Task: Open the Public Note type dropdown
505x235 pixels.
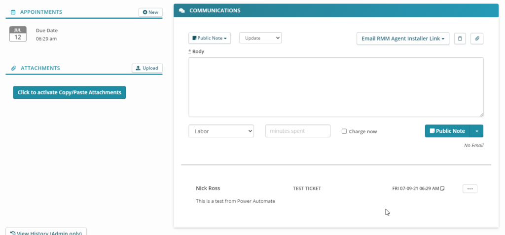Action: tap(210, 38)
